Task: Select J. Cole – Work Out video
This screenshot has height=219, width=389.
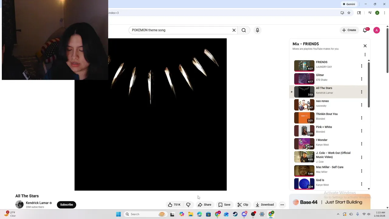Action: (328, 157)
